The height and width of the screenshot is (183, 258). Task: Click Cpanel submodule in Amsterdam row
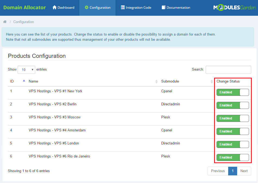(x=167, y=130)
